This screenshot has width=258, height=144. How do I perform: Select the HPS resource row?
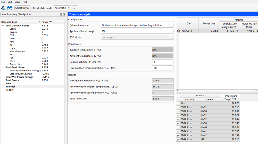pyautogui.click(x=32, y=41)
